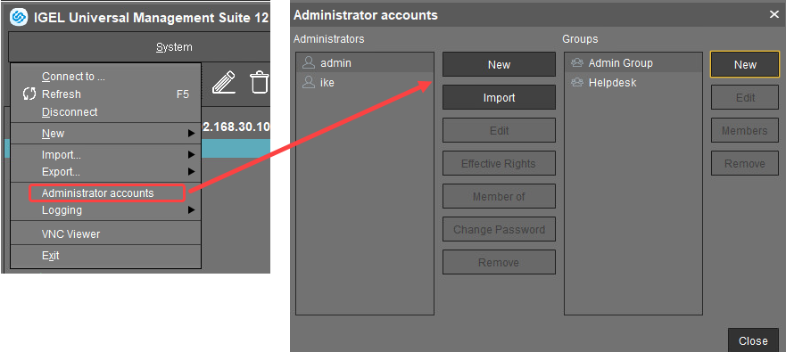Click the dialog's Close button
Image resolution: width=786 pixels, height=352 pixels.
point(753,340)
